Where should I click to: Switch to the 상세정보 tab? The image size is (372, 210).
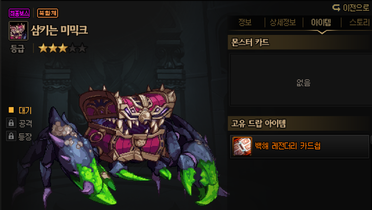coord(283,22)
